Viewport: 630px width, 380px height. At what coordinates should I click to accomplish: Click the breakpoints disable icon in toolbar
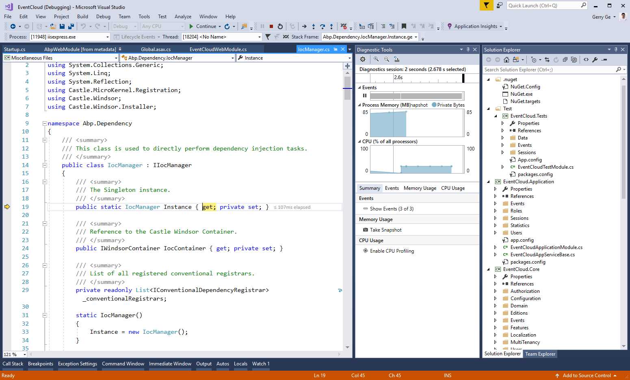click(344, 26)
